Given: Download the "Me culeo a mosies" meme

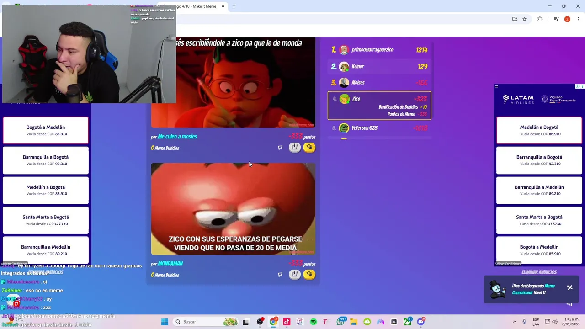Looking at the screenshot, I should [x=294, y=147].
